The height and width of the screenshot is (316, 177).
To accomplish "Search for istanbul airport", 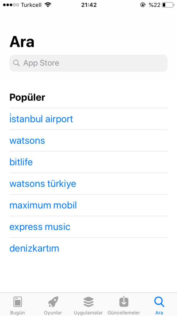I will point(41,119).
